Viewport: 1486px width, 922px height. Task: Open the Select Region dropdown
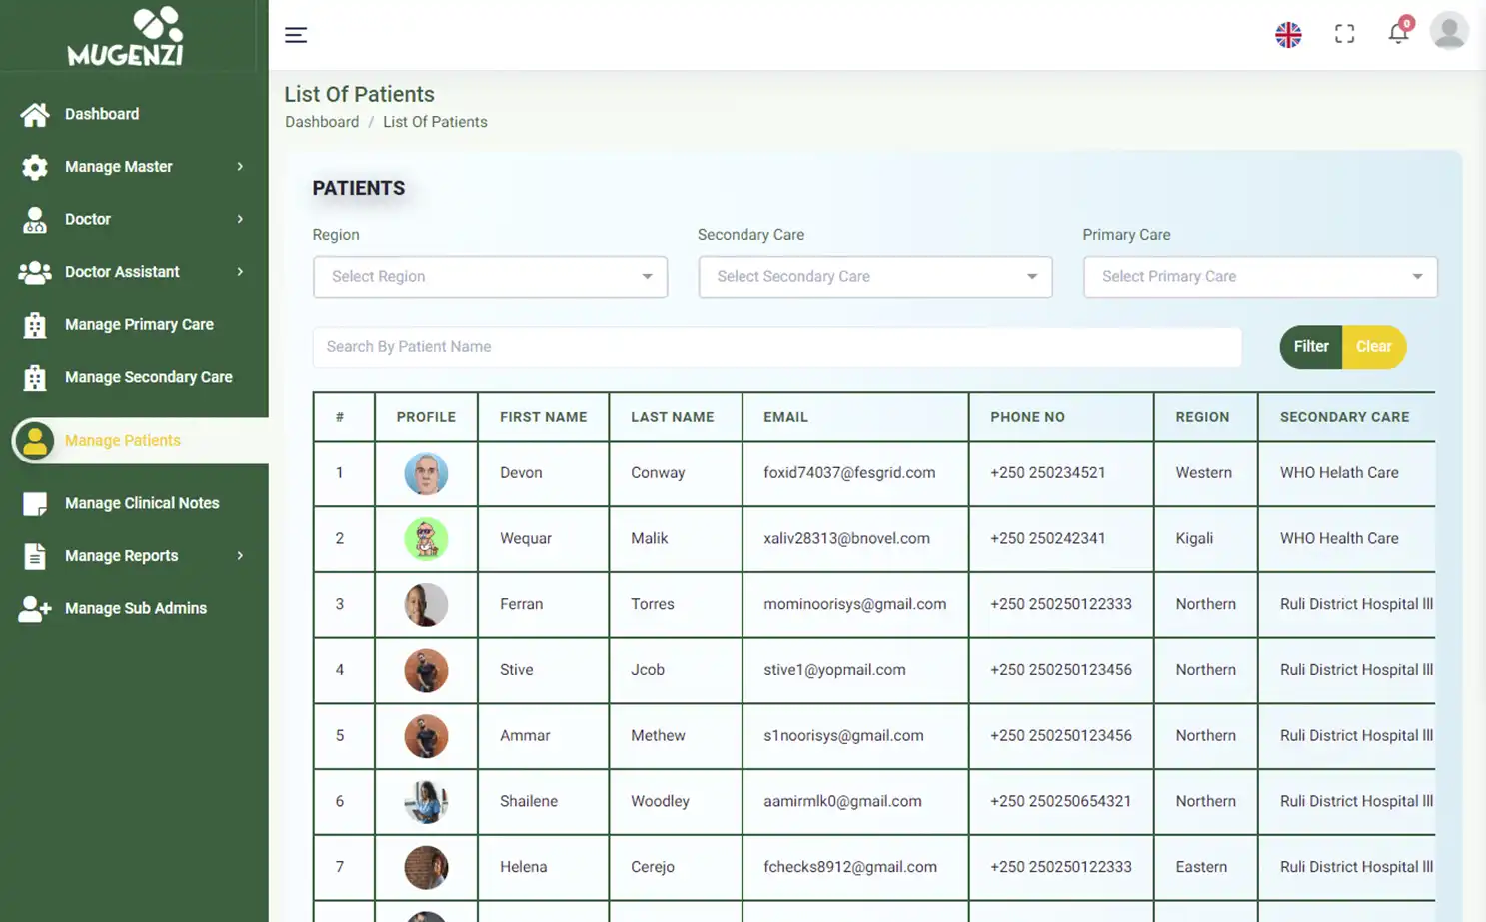(x=490, y=277)
